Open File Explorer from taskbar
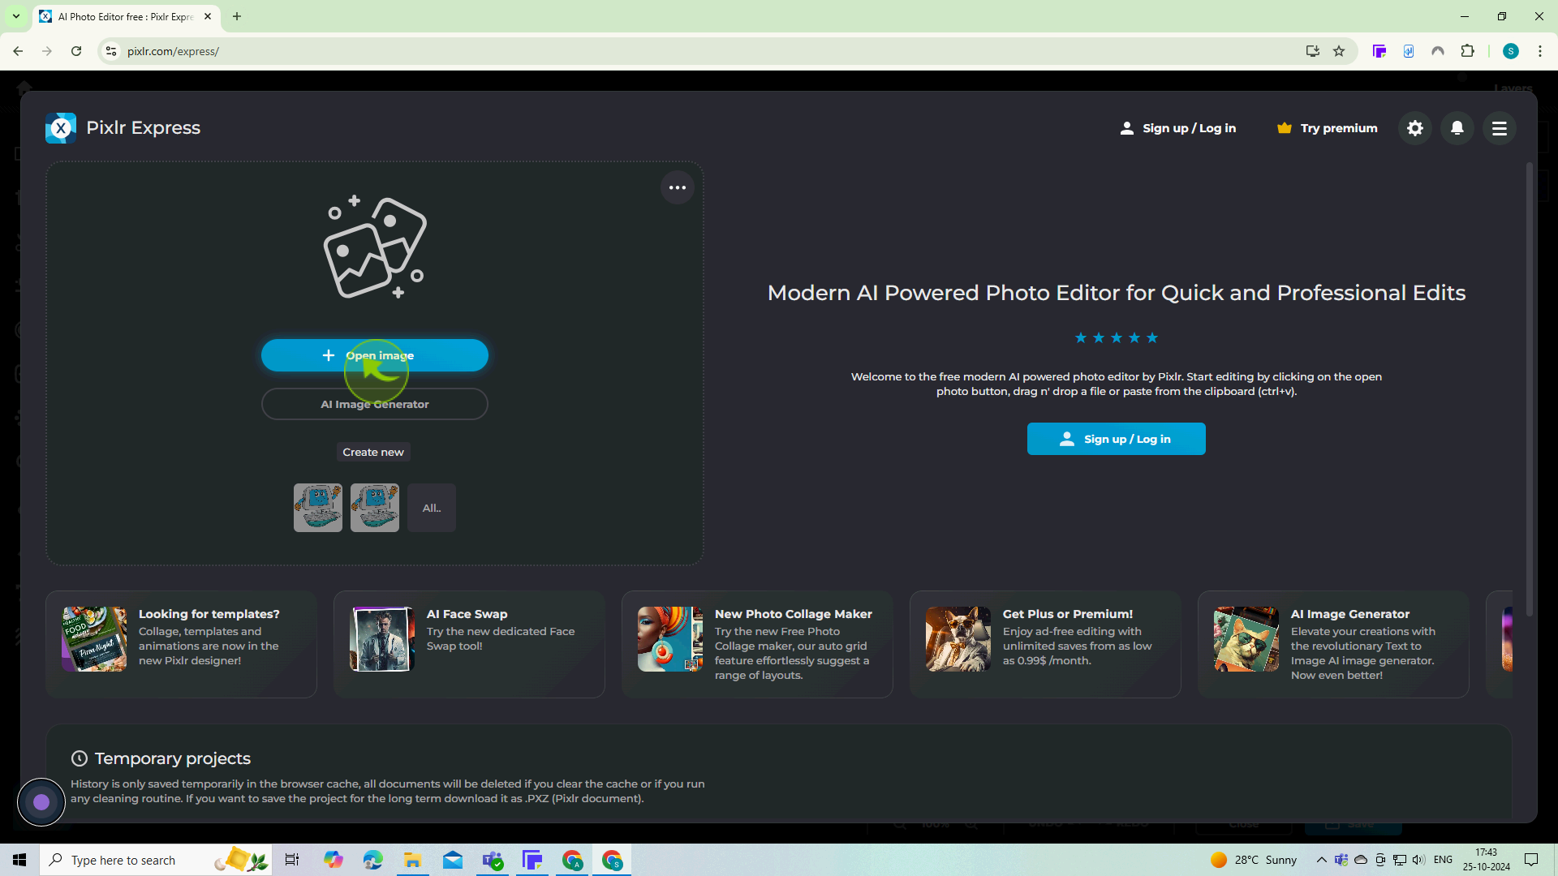This screenshot has width=1558, height=876. pyautogui.click(x=412, y=860)
